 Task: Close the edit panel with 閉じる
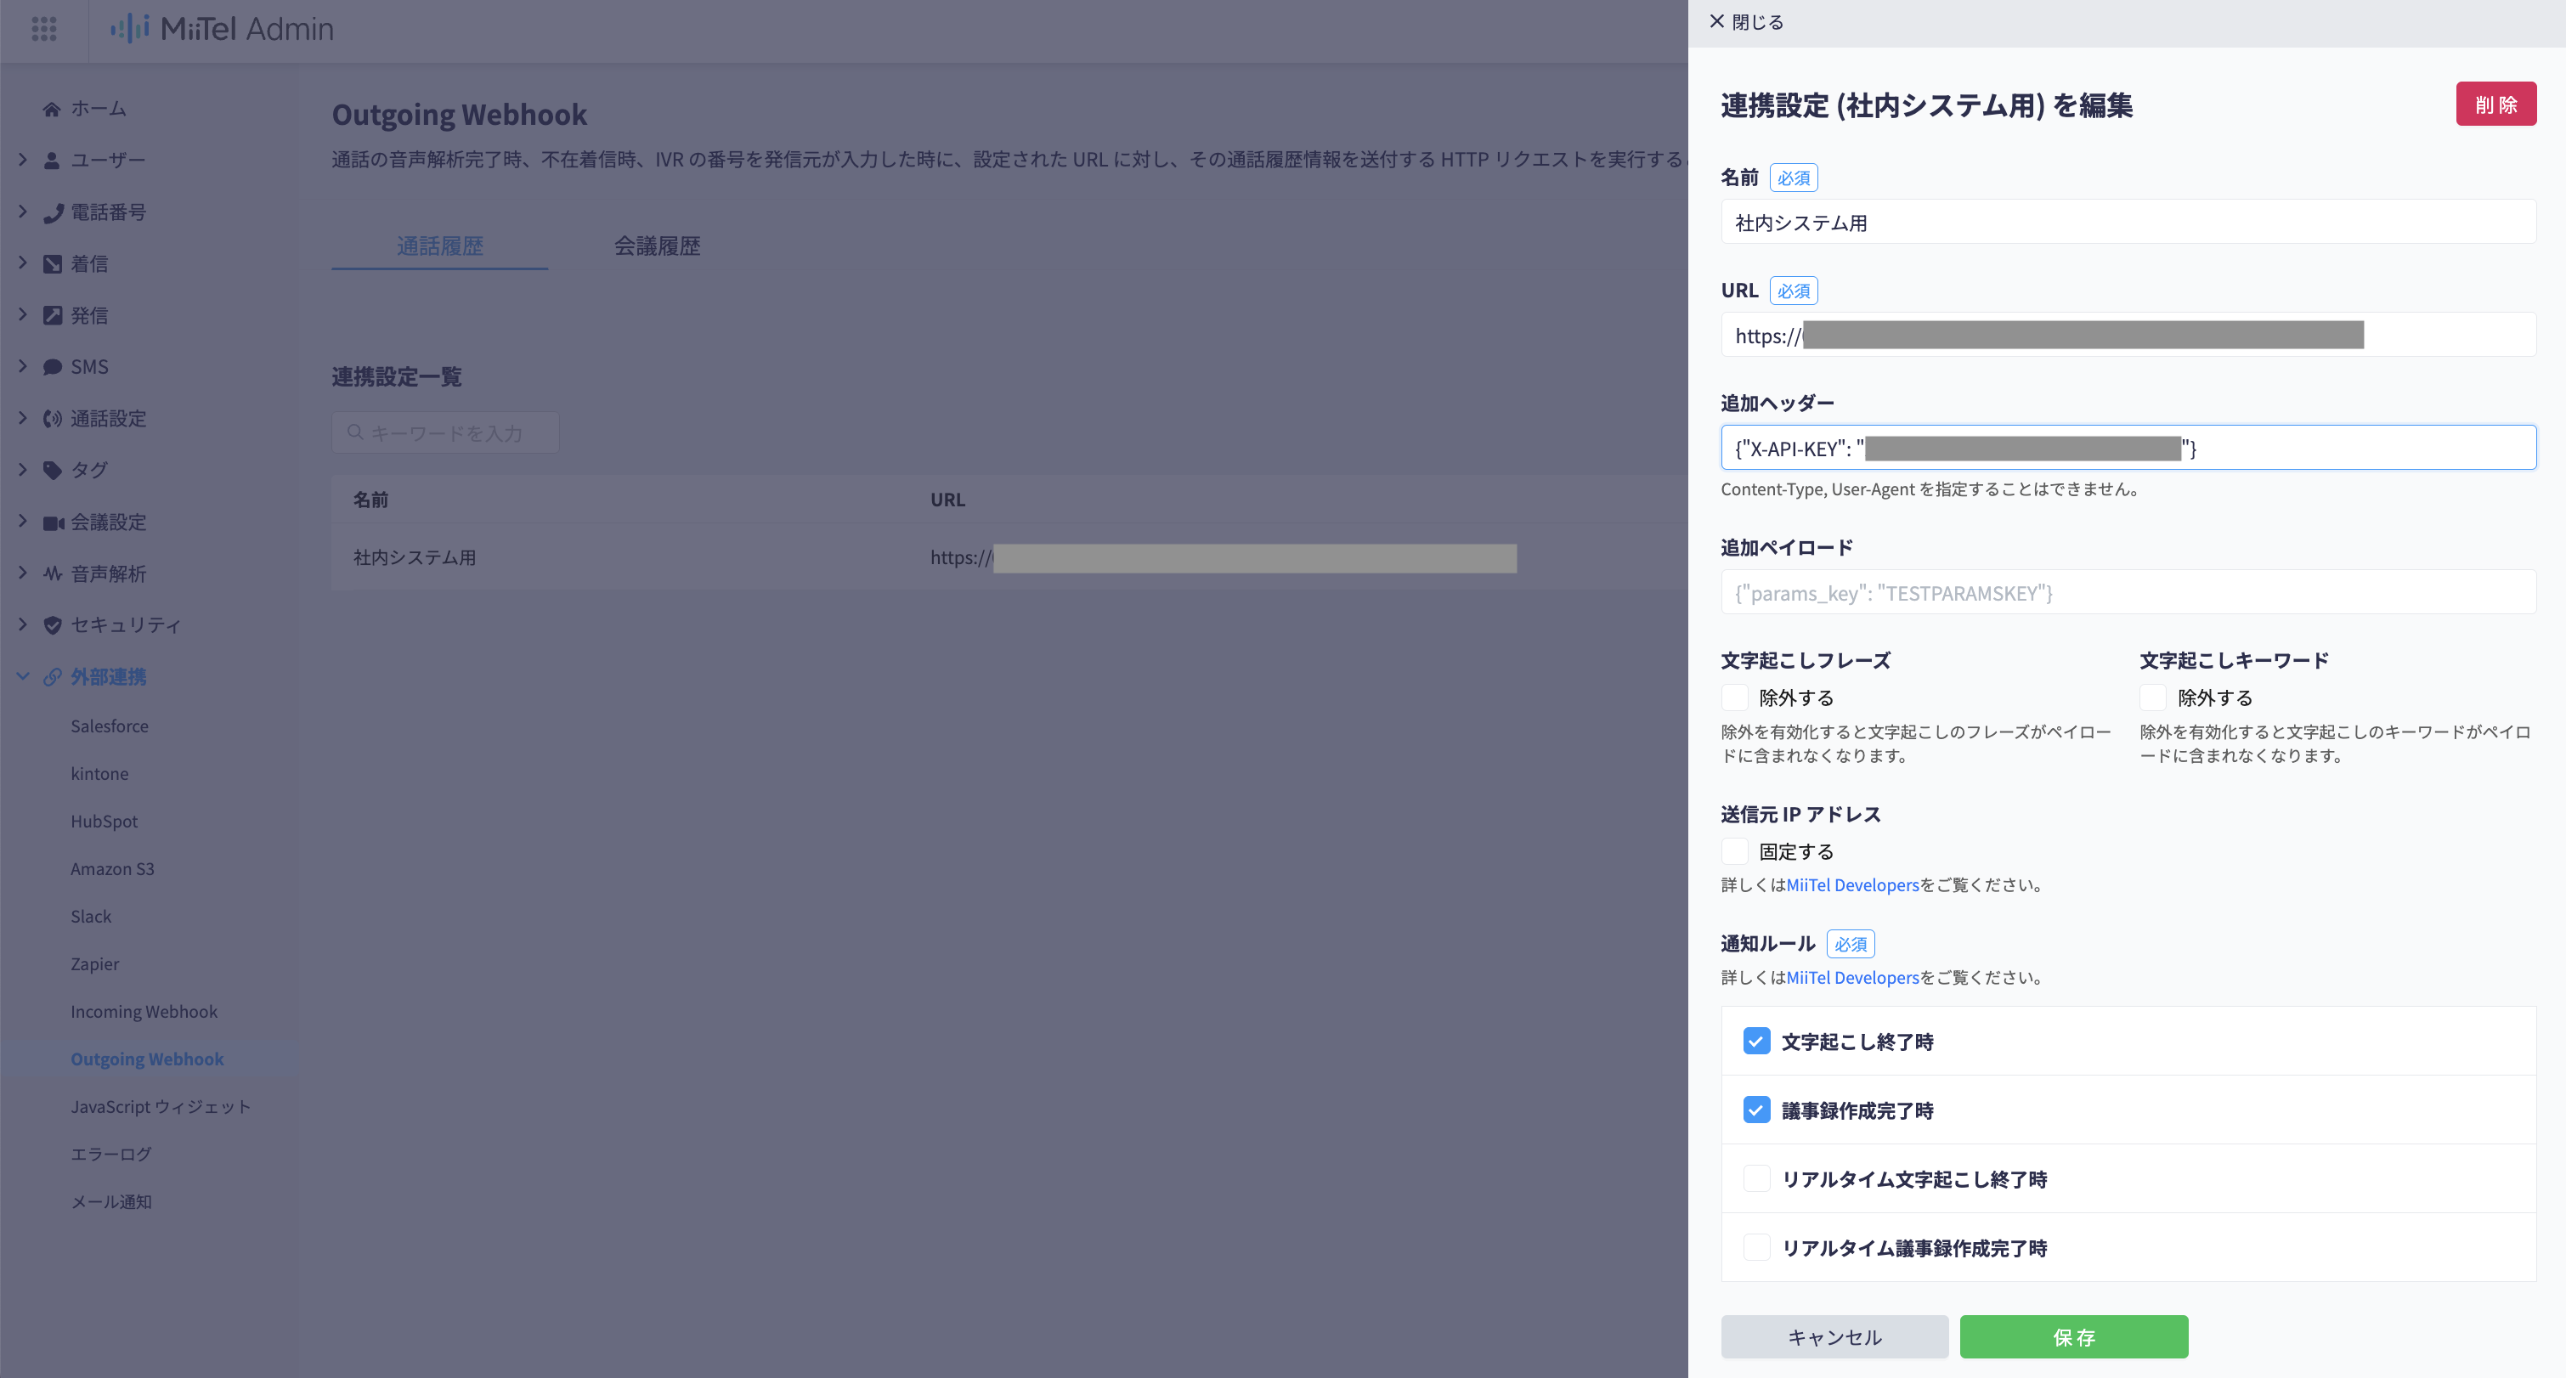(1745, 22)
